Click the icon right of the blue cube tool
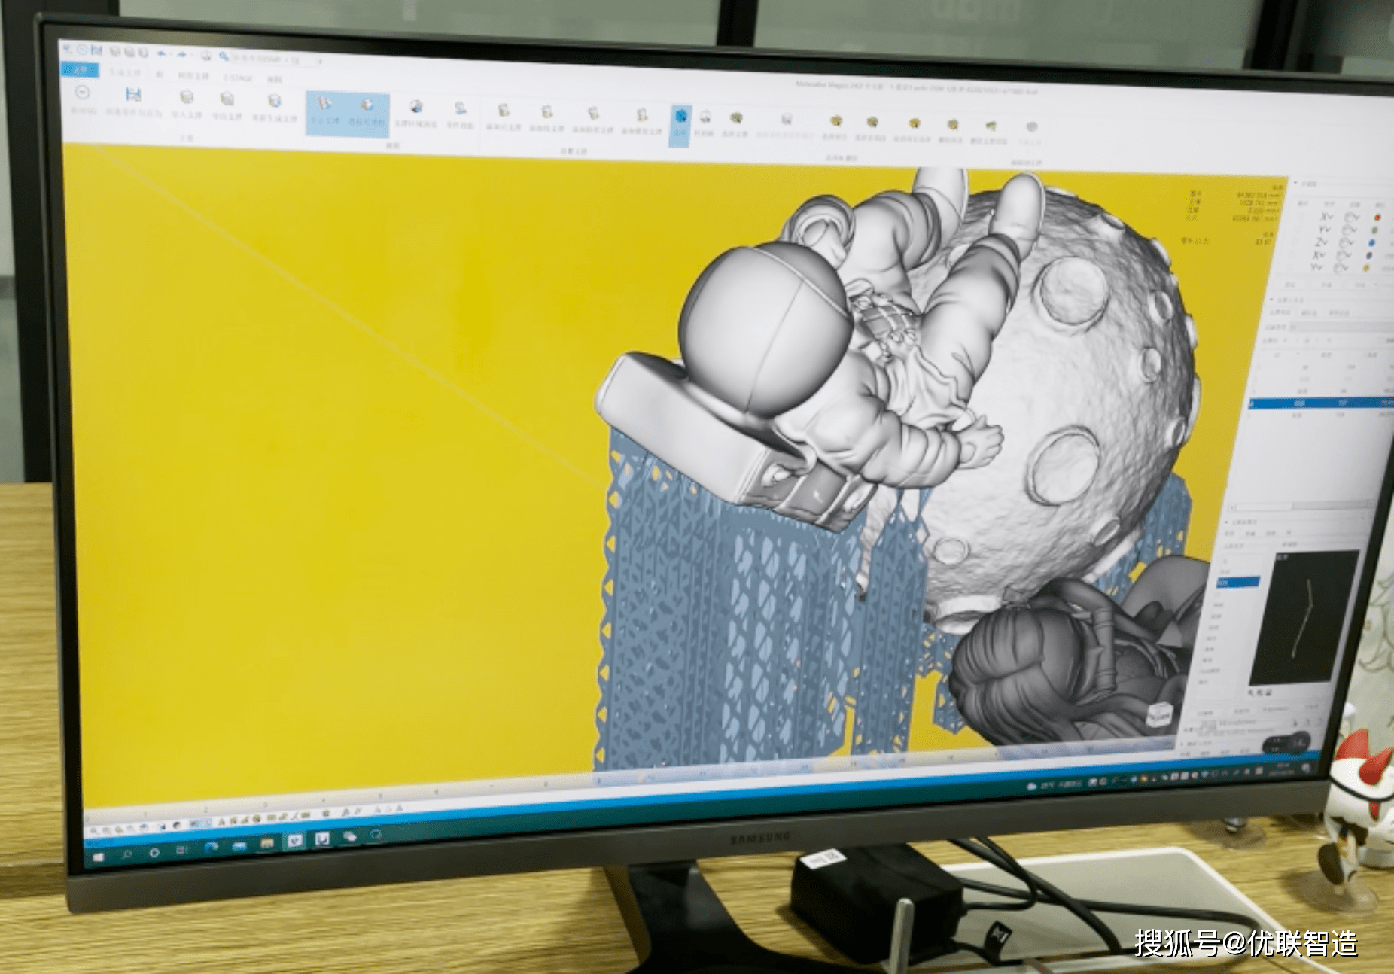This screenshot has height=974, width=1394. point(705,117)
